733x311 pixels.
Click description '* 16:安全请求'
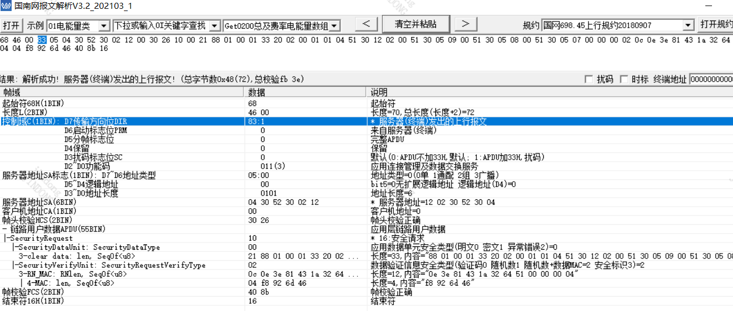click(397, 238)
